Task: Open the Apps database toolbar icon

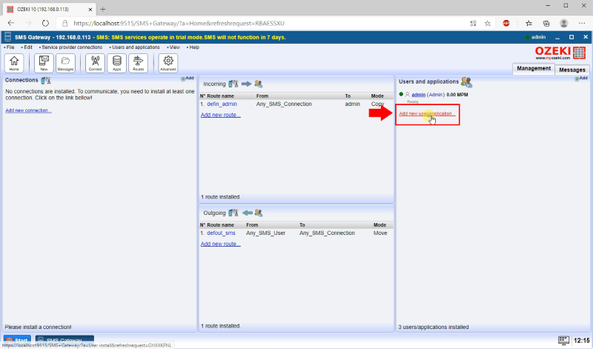Action: 117,63
